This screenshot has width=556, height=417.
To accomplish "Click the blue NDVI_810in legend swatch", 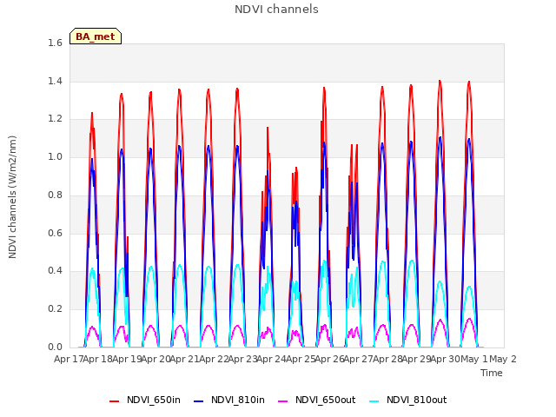I will pos(199,401).
